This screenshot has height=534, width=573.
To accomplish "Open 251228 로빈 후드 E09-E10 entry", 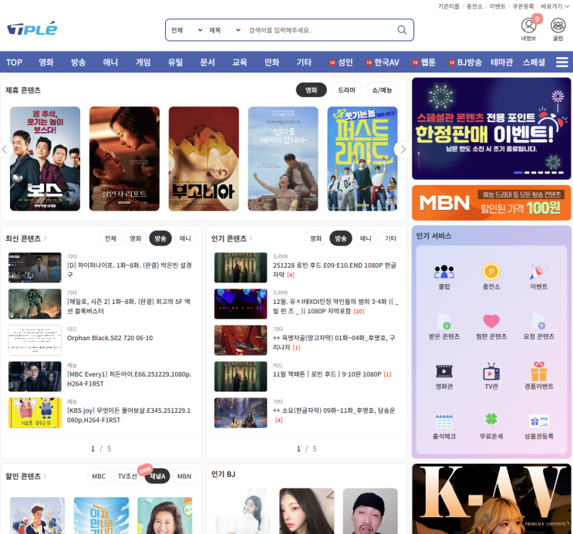I will tap(335, 269).
